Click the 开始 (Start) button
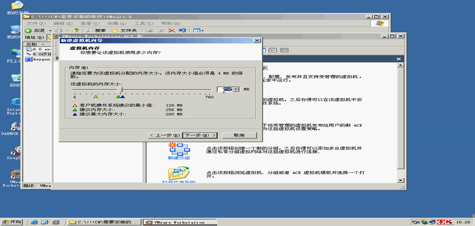Screen dimensions: 475x226 11,222
